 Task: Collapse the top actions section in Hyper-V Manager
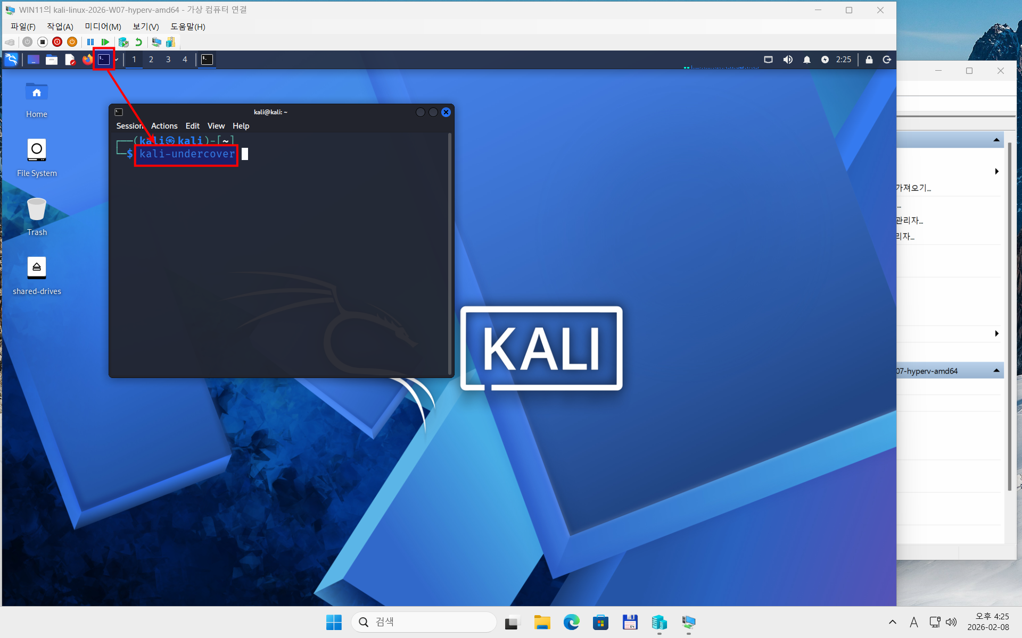996,140
